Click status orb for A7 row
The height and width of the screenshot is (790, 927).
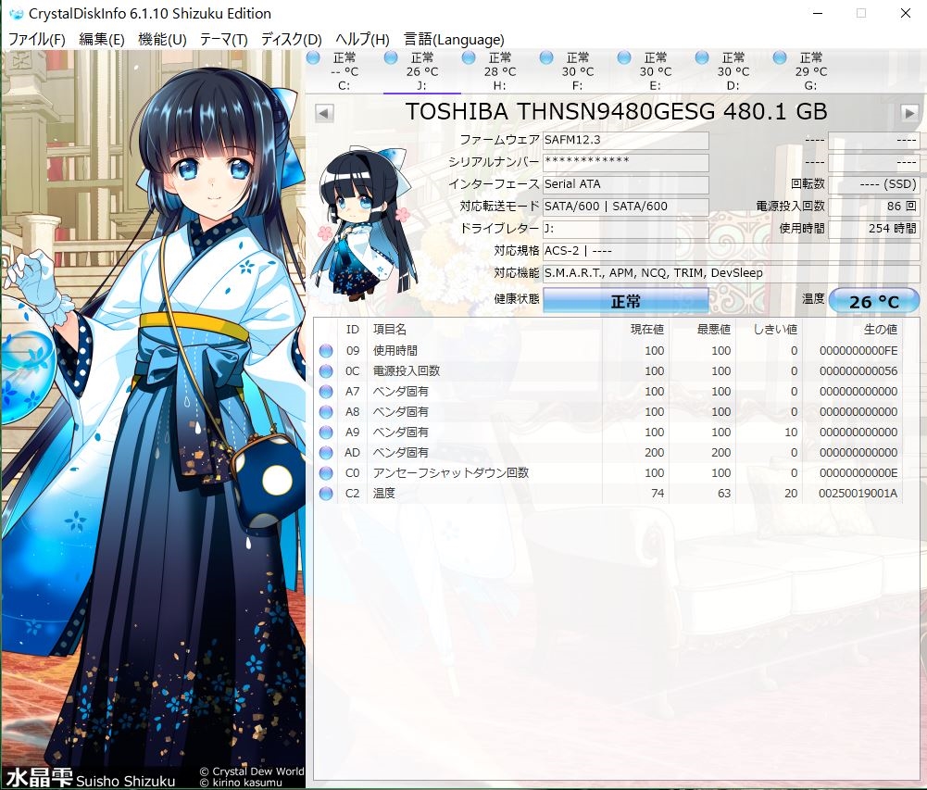pyautogui.click(x=326, y=392)
